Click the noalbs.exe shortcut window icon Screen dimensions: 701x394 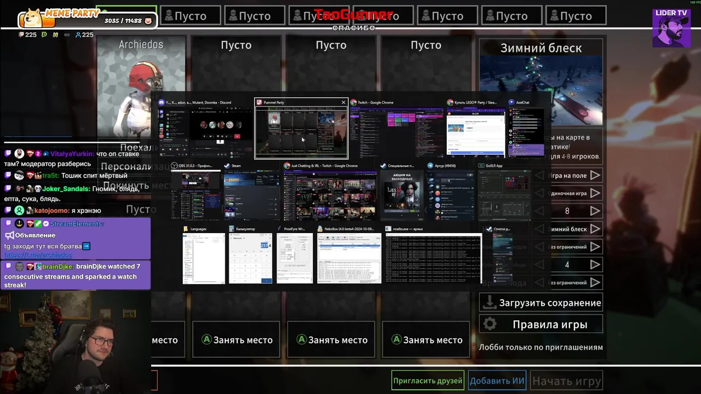click(388, 229)
